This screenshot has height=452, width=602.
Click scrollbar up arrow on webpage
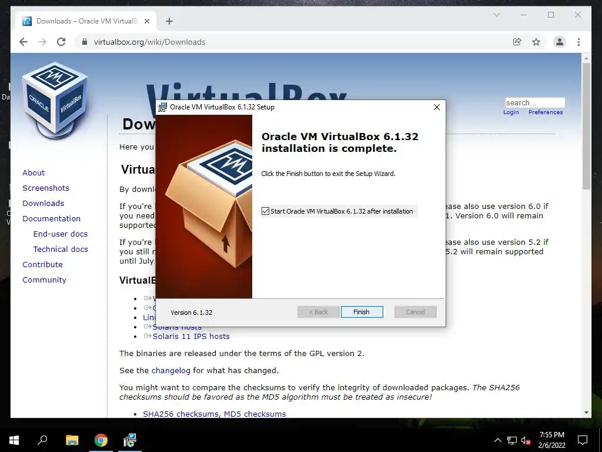tap(586, 58)
